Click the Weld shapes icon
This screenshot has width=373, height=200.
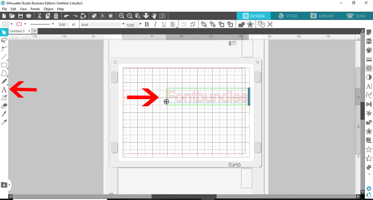coord(241,25)
